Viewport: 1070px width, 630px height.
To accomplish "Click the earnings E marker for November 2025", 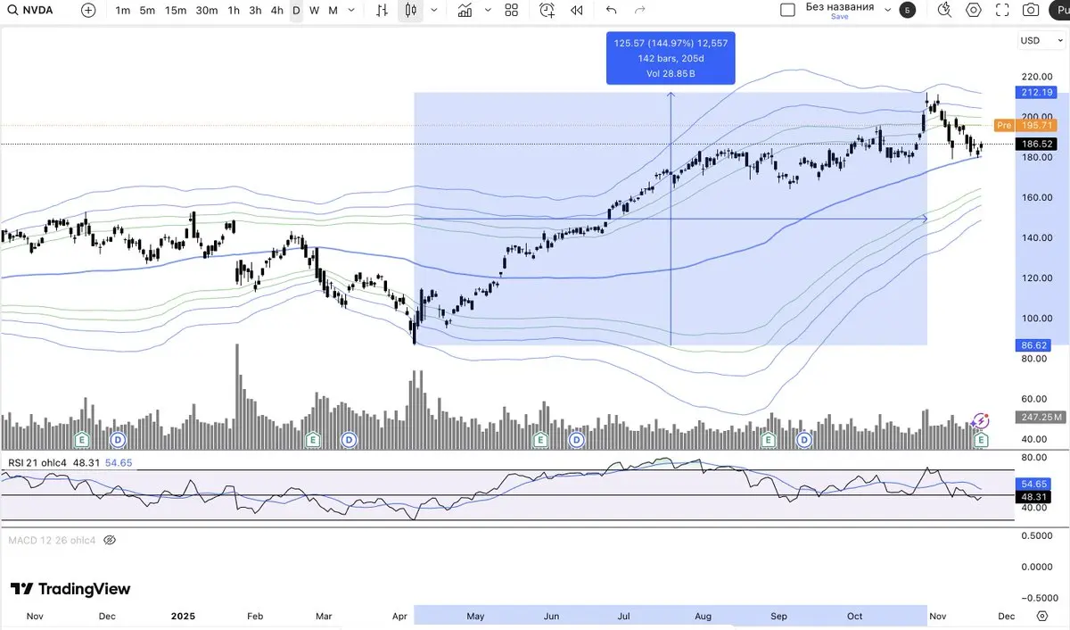I will tap(981, 440).
